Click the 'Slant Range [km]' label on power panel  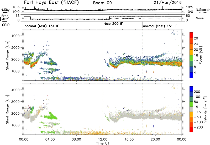pyautogui.click(x=7, y=55)
